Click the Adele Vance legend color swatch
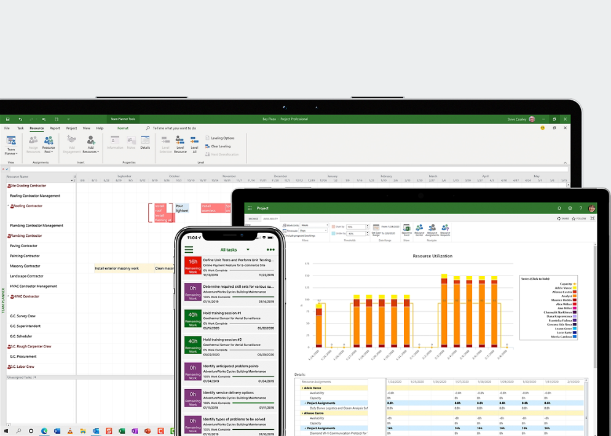 575,288
